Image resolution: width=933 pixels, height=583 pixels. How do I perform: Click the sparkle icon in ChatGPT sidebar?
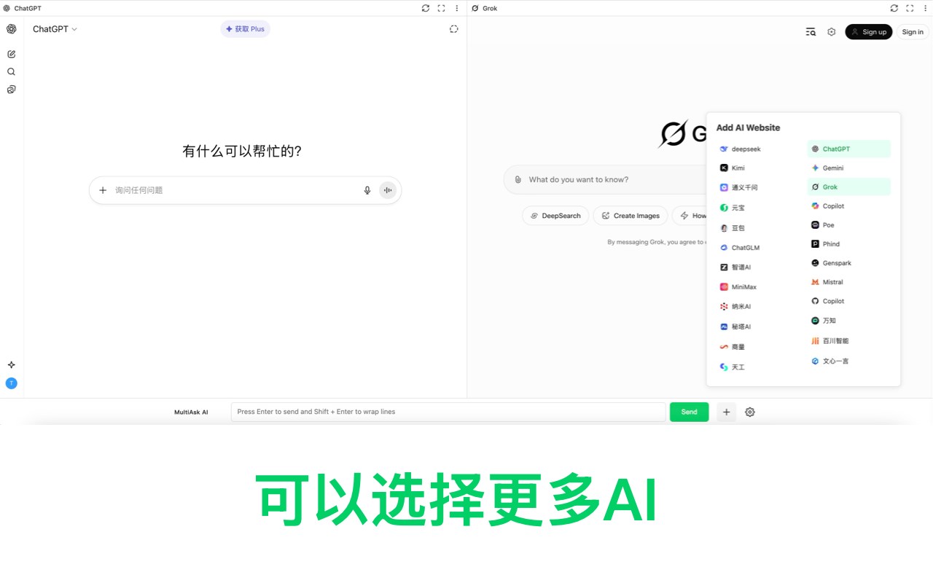click(x=11, y=364)
